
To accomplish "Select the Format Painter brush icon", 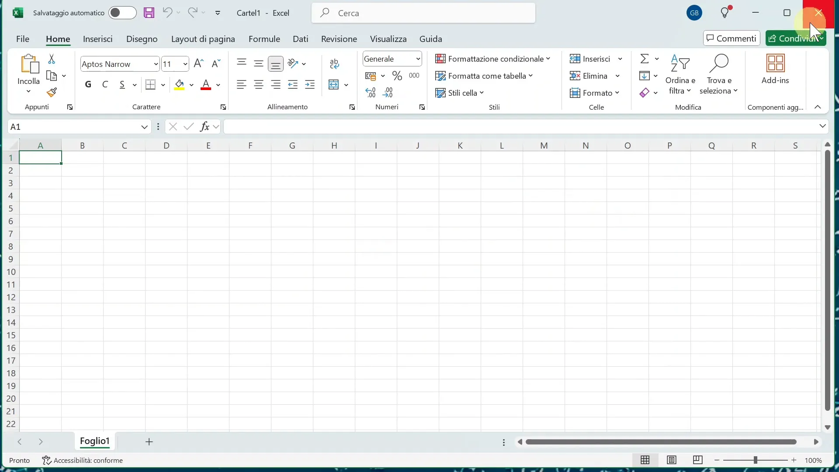I will pos(52,92).
